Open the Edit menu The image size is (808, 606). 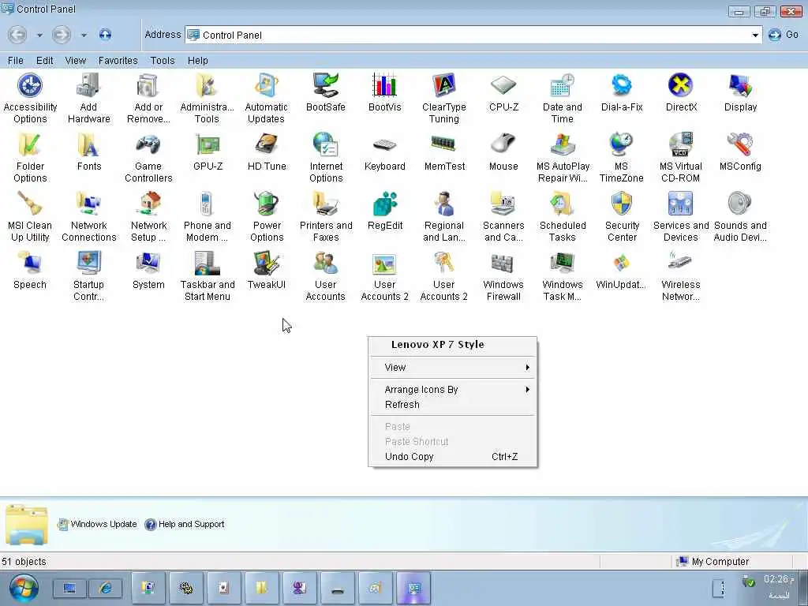[x=44, y=61]
